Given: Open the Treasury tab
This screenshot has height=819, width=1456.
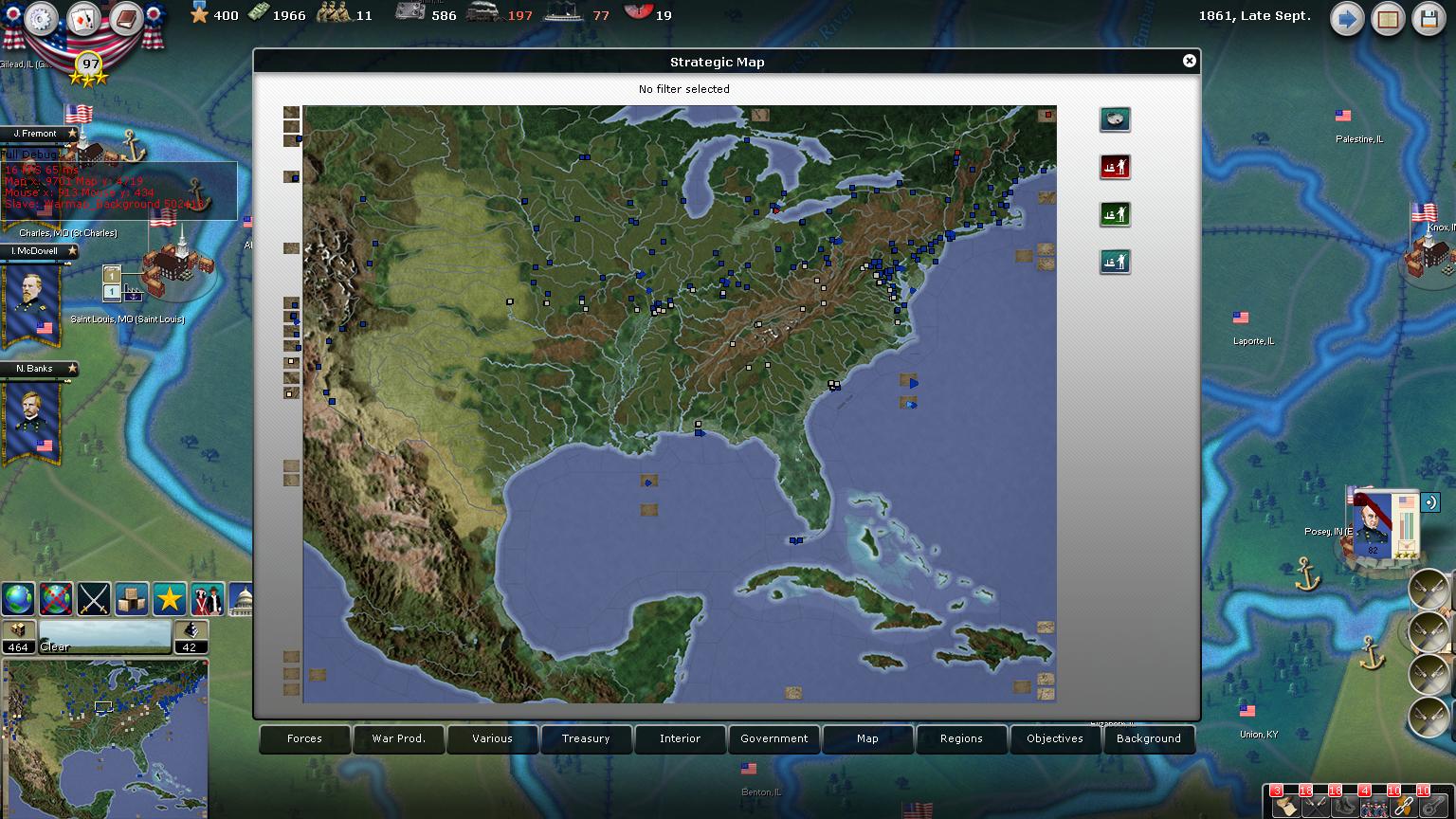Looking at the screenshot, I should coord(586,738).
